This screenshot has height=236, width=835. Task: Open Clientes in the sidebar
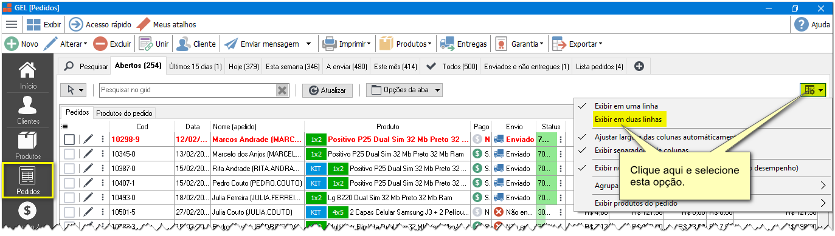tap(28, 110)
